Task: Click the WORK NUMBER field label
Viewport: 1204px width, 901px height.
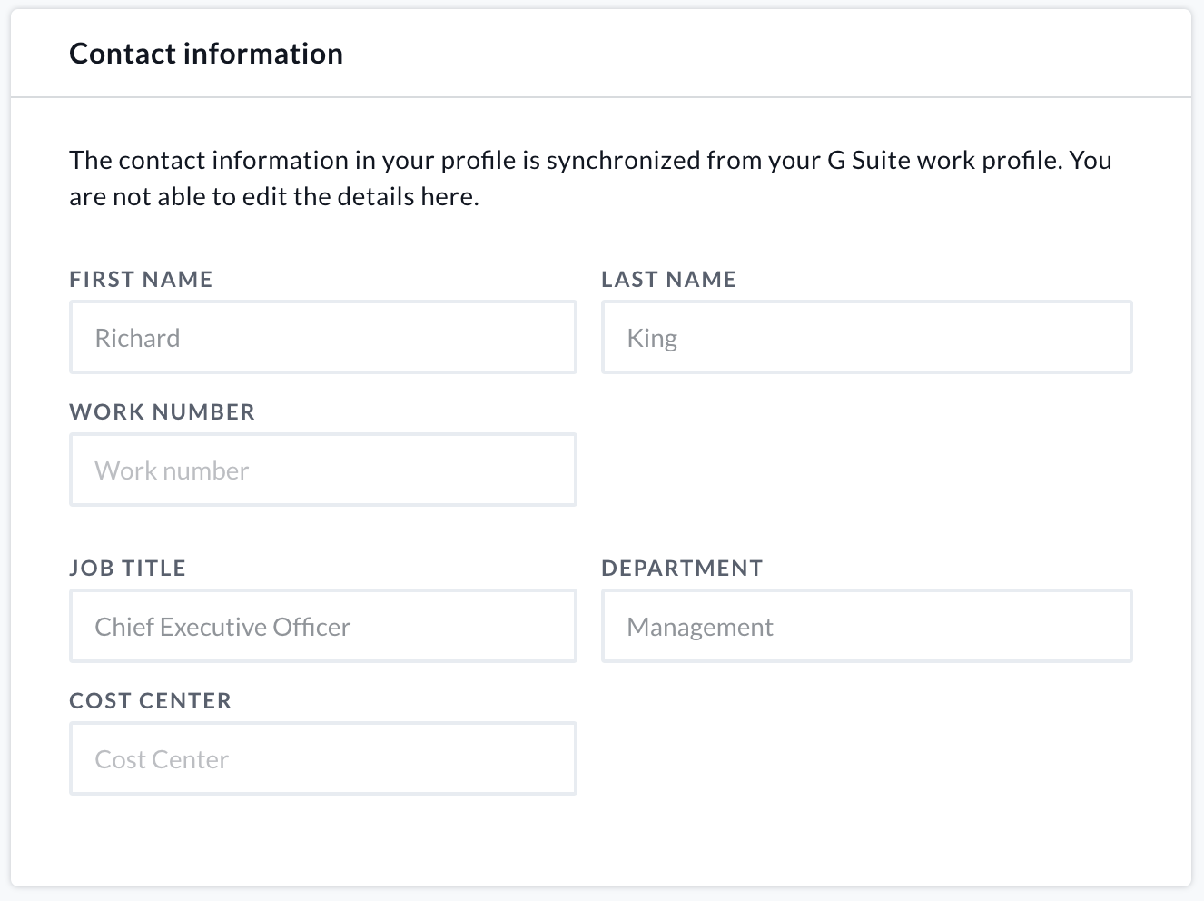Action: [x=162, y=411]
